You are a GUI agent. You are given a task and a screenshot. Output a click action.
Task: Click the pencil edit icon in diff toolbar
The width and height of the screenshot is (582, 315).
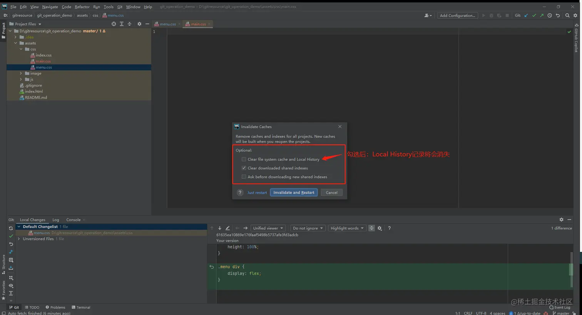(x=227, y=228)
